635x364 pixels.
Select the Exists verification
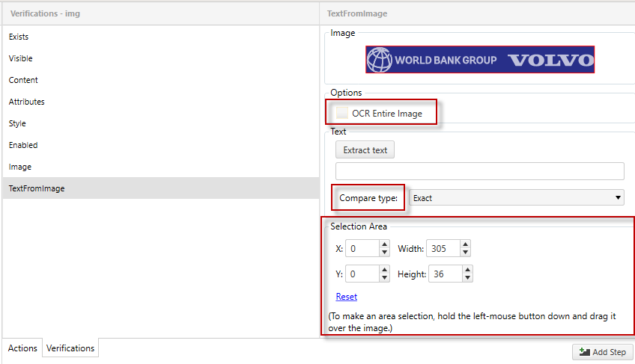click(x=161, y=37)
